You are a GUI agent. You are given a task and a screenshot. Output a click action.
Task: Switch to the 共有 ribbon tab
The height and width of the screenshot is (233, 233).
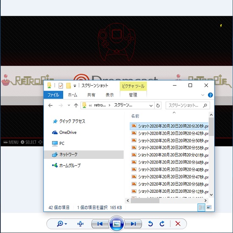tap(91, 95)
